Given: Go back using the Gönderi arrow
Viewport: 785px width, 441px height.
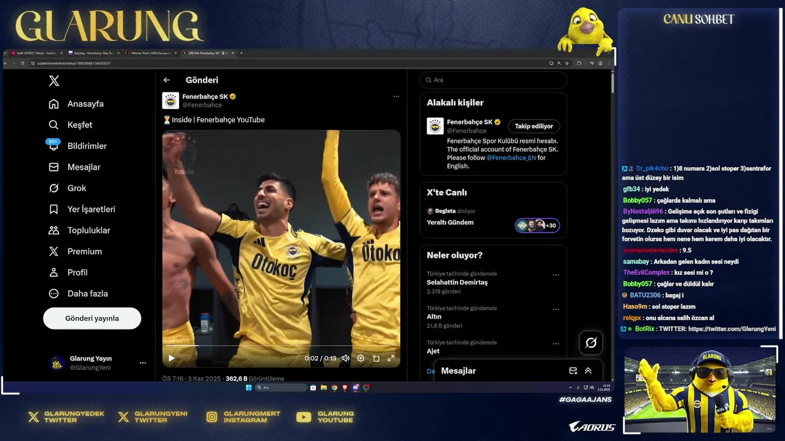Looking at the screenshot, I should (x=166, y=80).
